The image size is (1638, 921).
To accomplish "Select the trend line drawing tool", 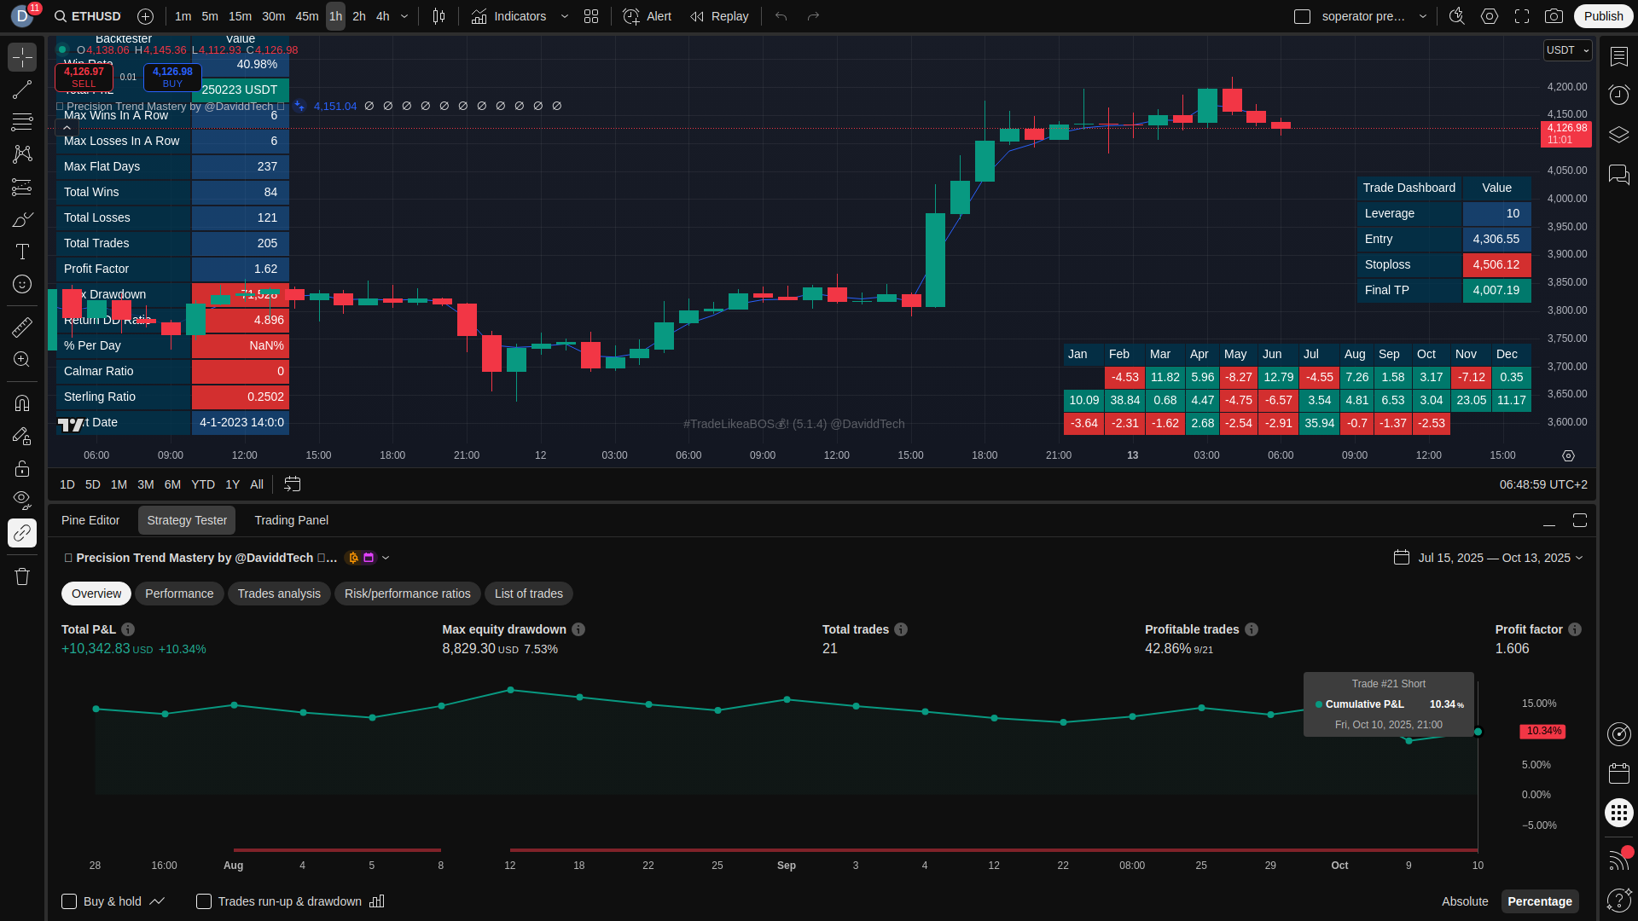I will [x=22, y=90].
